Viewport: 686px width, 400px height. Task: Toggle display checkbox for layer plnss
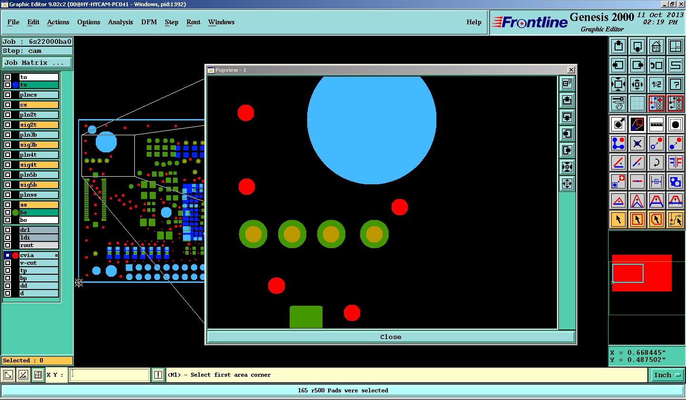(x=8, y=195)
